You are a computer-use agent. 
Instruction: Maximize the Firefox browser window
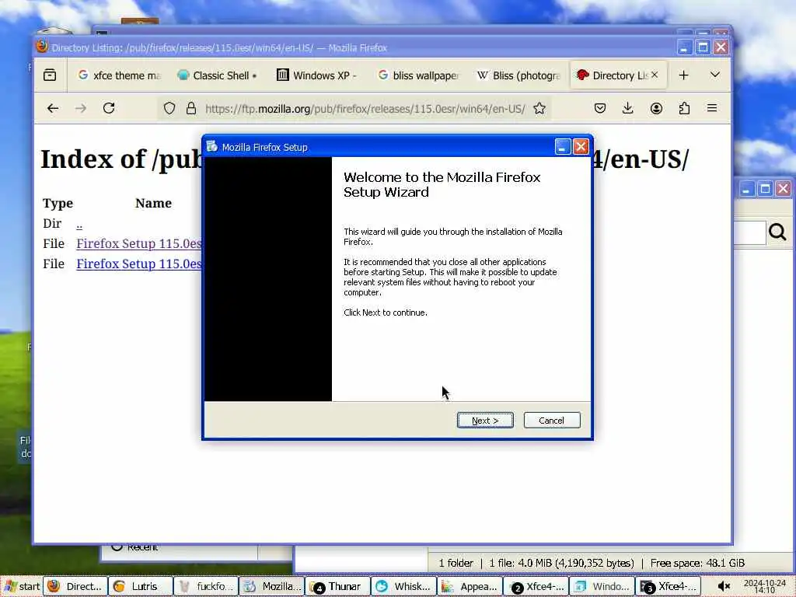(703, 47)
